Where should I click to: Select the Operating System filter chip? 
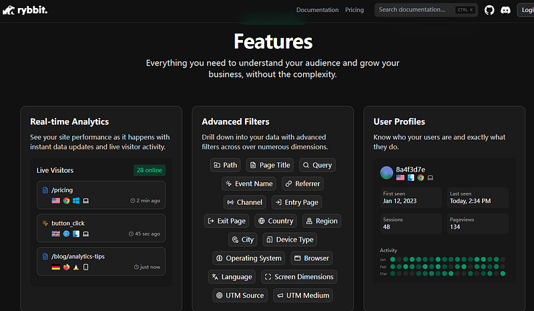pos(248,258)
